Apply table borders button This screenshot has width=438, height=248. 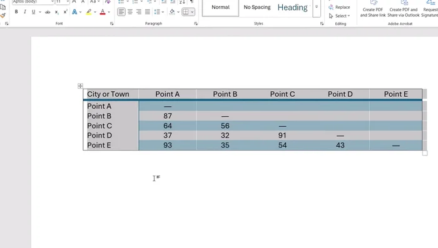(185, 12)
